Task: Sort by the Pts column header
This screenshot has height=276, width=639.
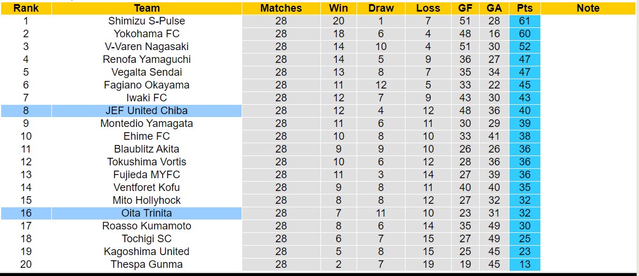Action: 525,8
